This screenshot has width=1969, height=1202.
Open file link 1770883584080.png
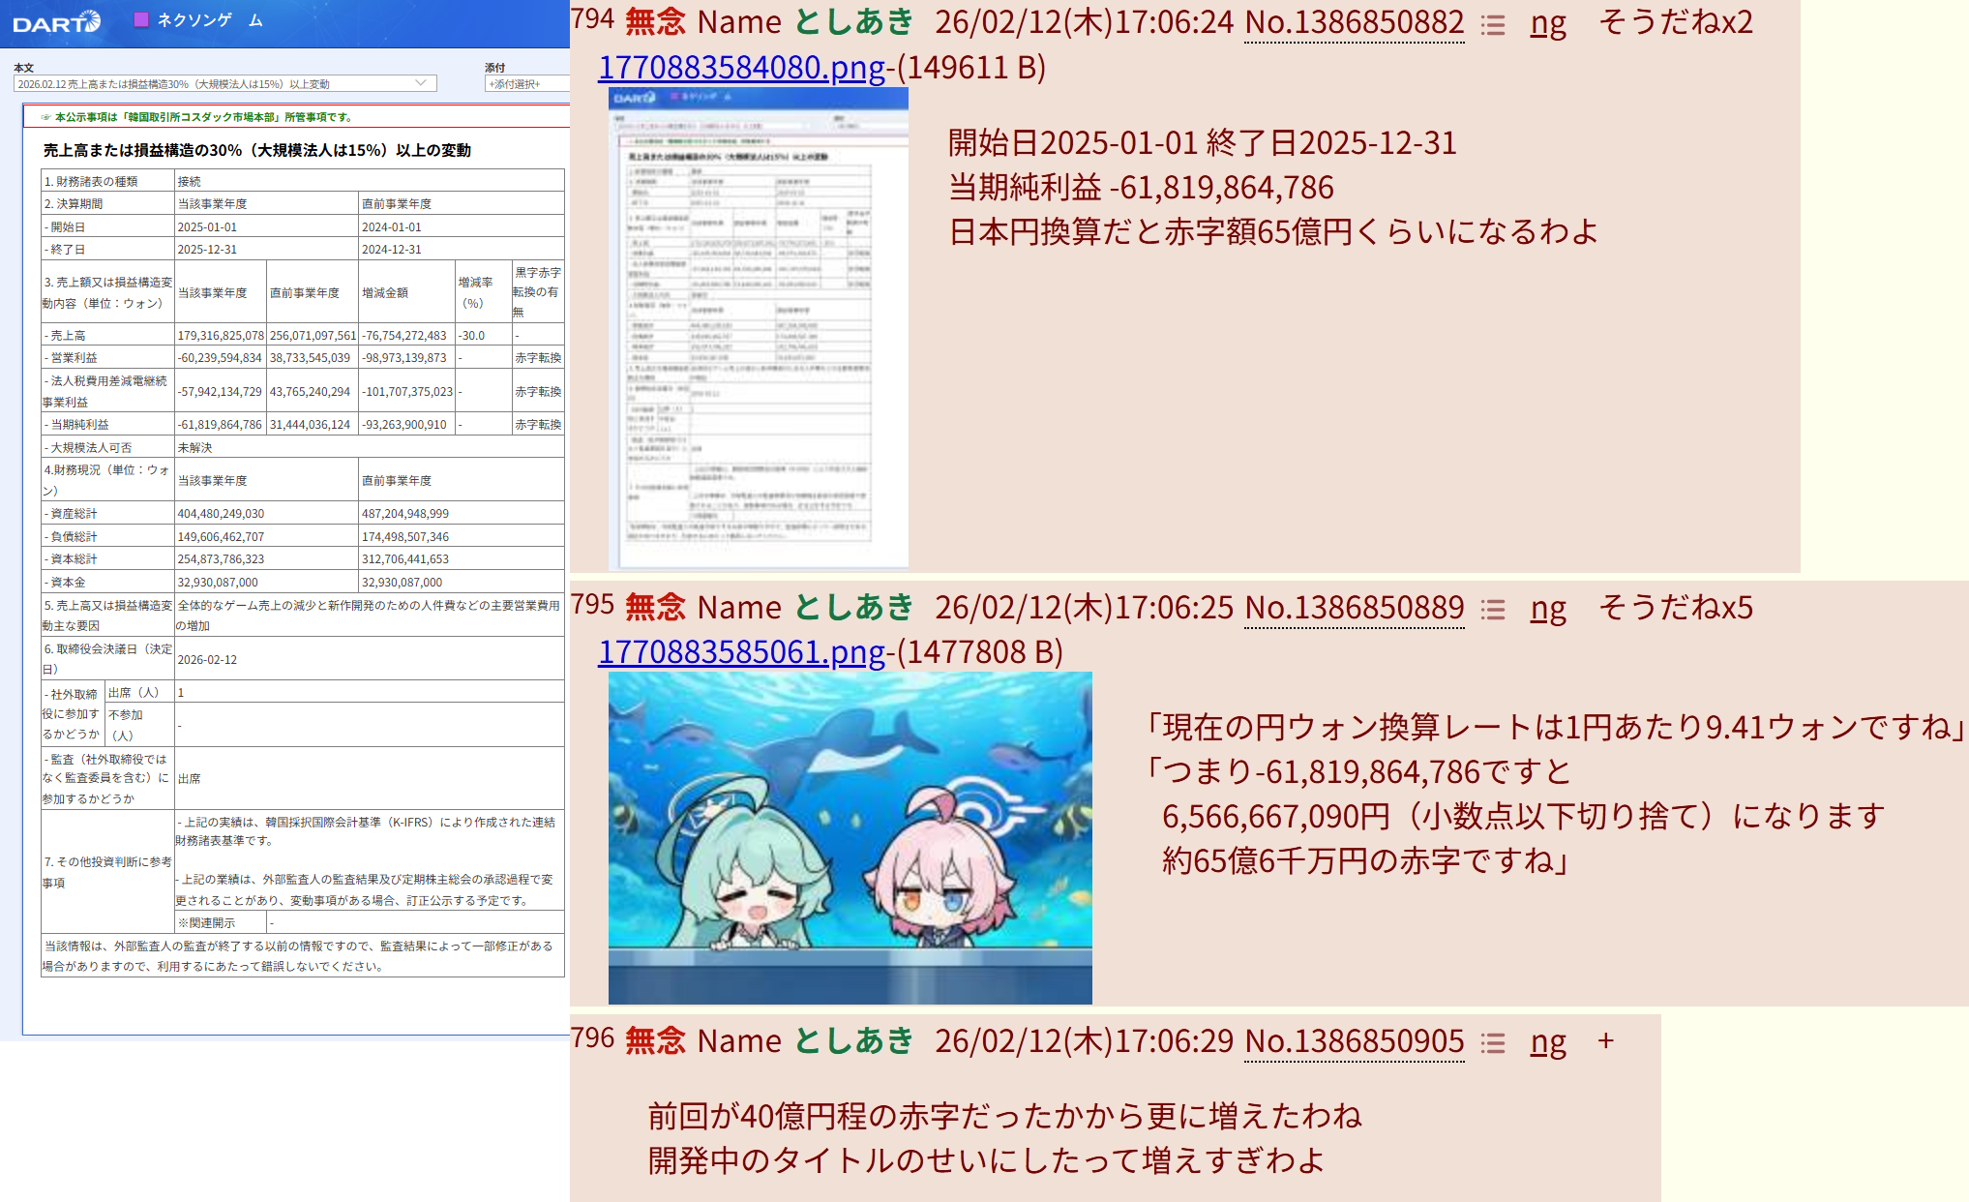741,68
